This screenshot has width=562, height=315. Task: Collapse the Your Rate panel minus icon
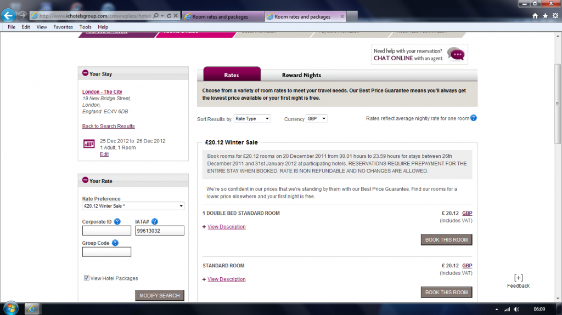[85, 180]
